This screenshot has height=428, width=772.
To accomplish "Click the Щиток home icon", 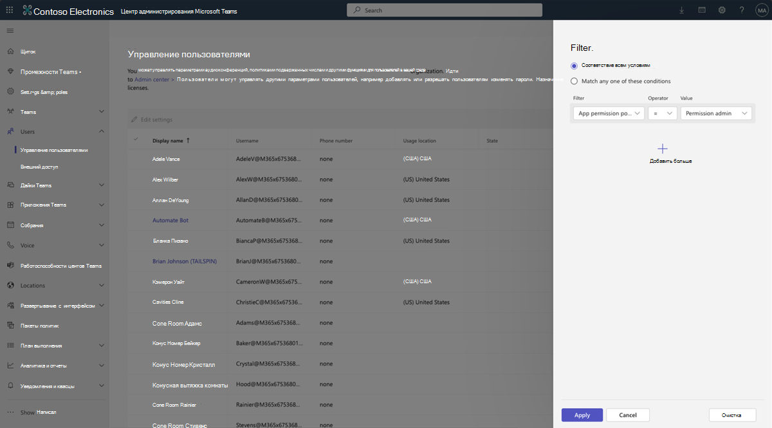I will click(x=10, y=51).
